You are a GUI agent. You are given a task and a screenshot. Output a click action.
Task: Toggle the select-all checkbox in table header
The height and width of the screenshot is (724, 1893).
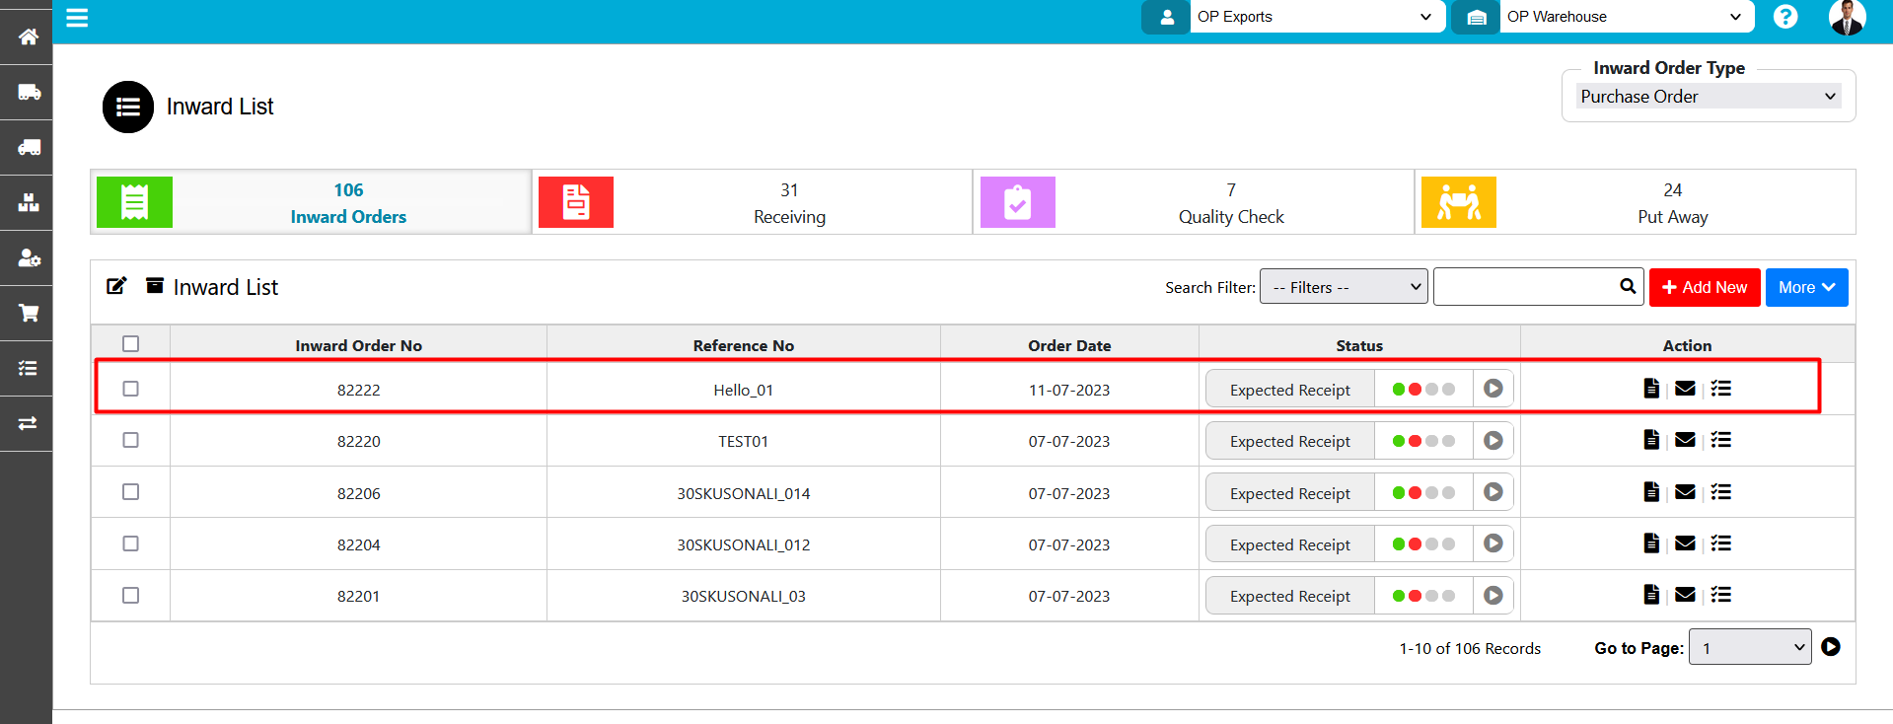tap(130, 344)
